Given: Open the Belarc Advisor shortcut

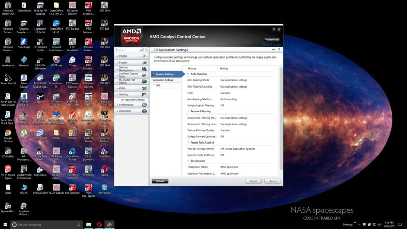Looking at the screenshot, I should click(x=24, y=81).
